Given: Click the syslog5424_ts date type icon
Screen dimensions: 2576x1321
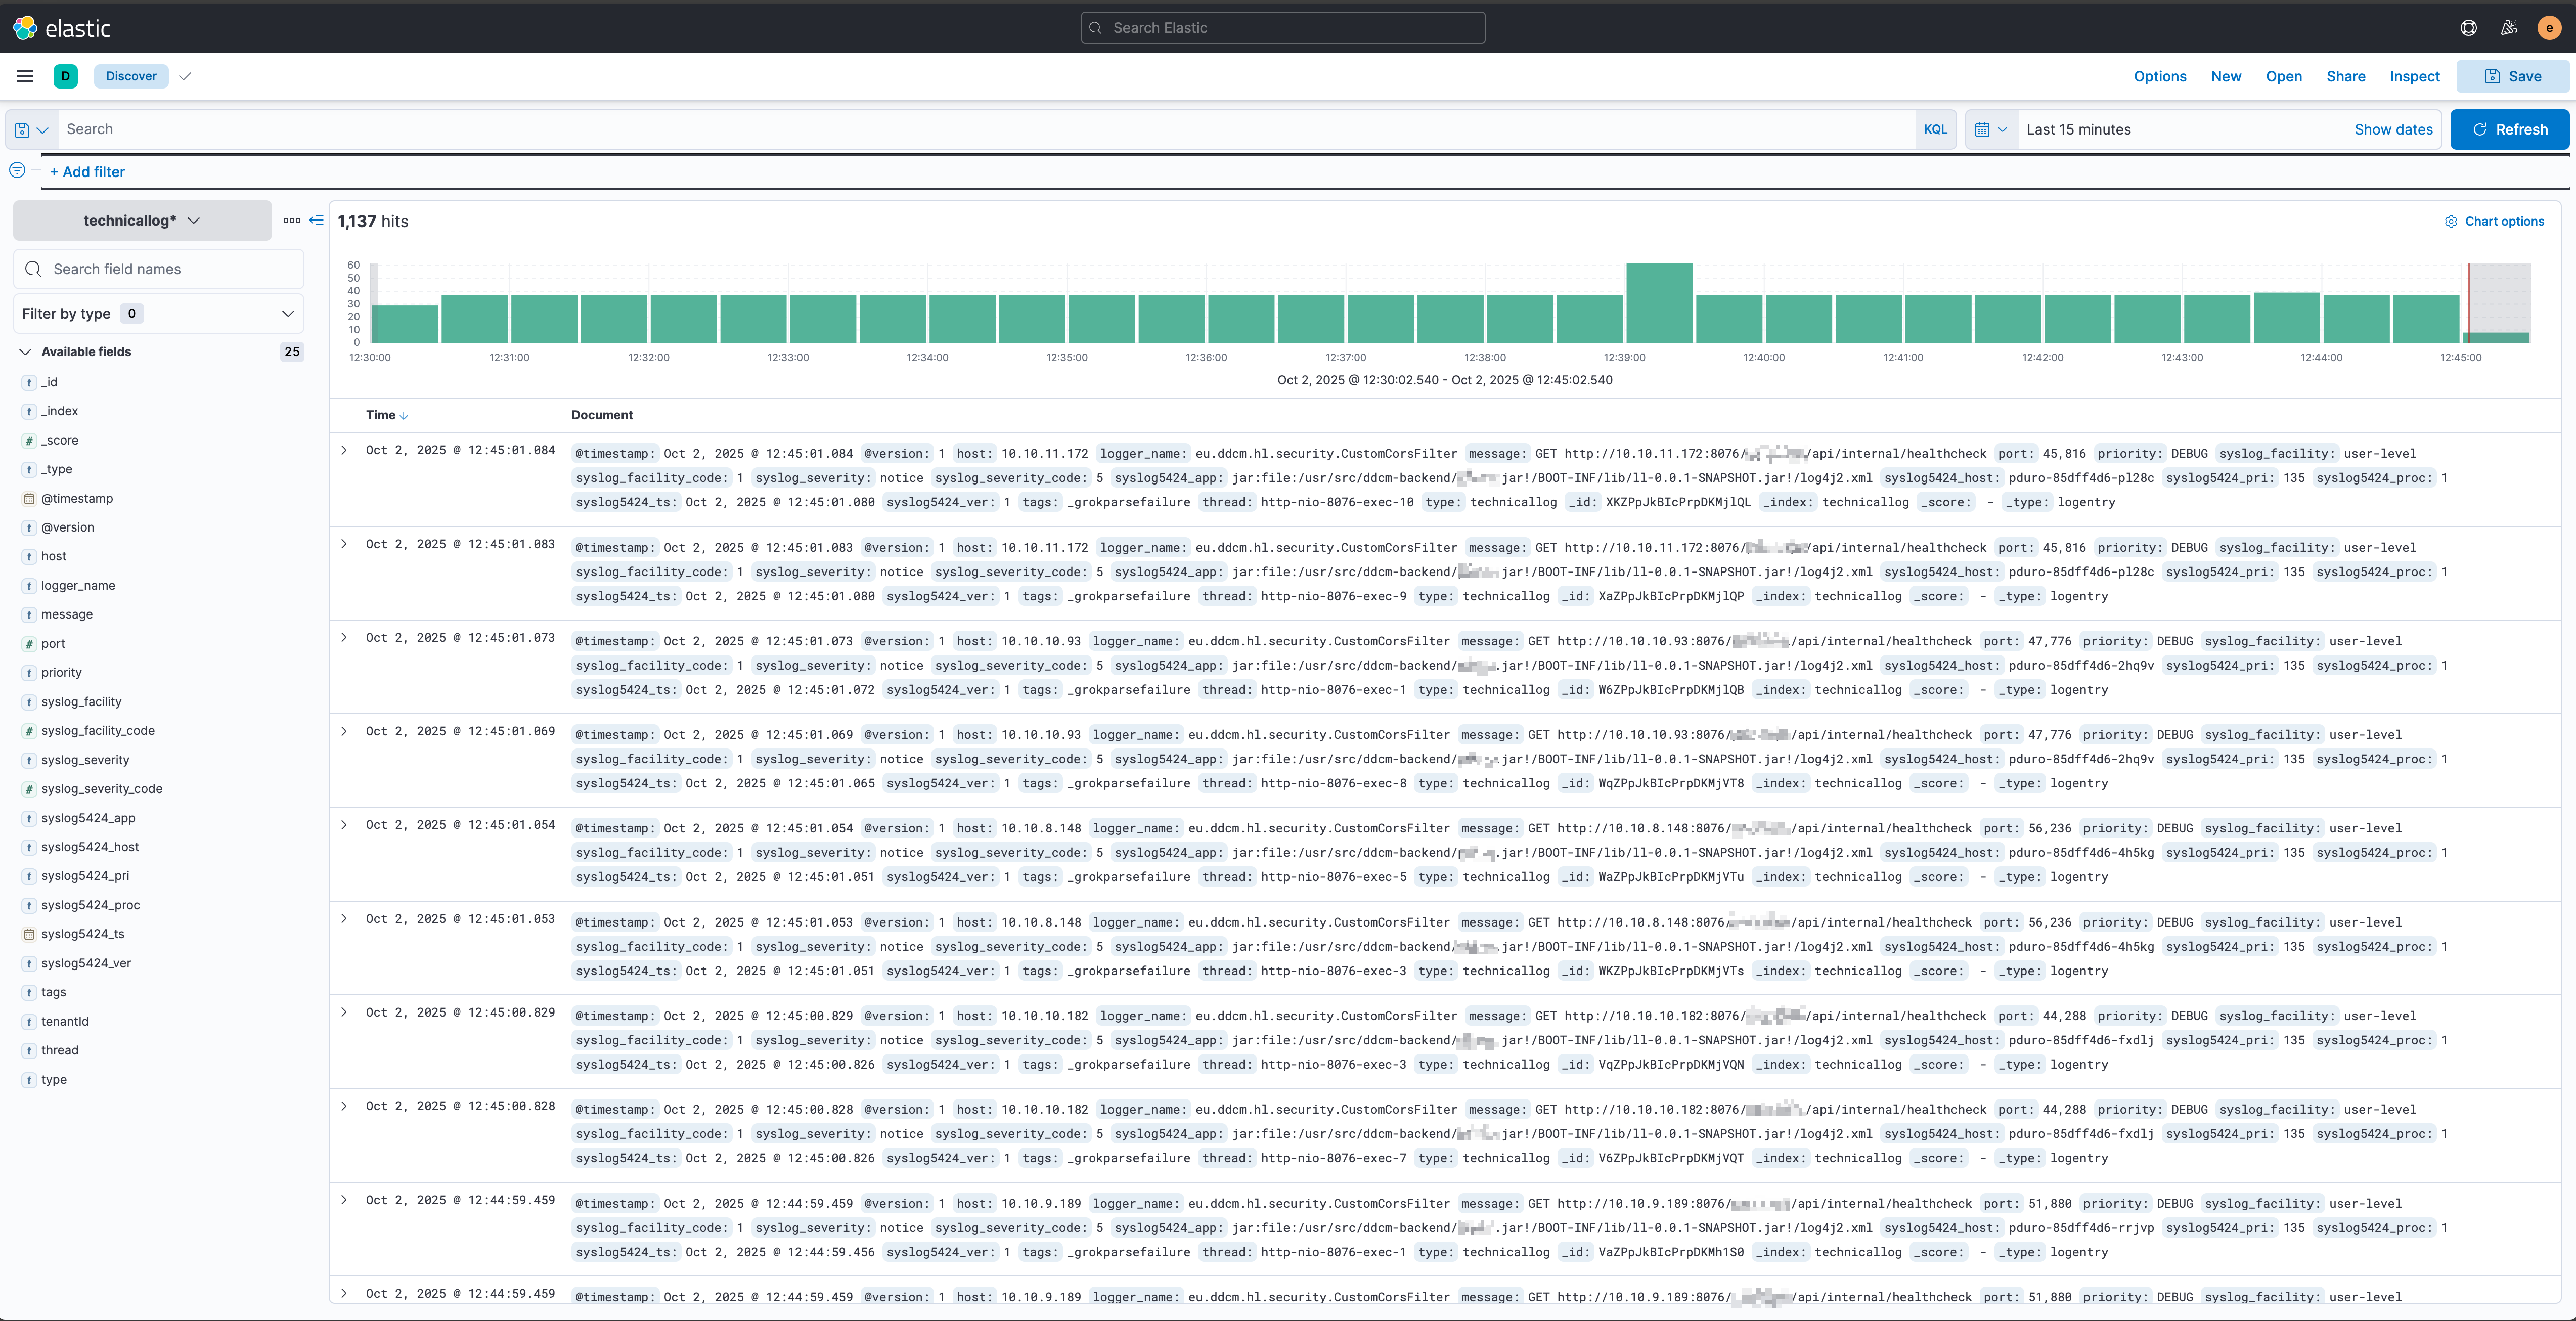Looking at the screenshot, I should 30,934.
